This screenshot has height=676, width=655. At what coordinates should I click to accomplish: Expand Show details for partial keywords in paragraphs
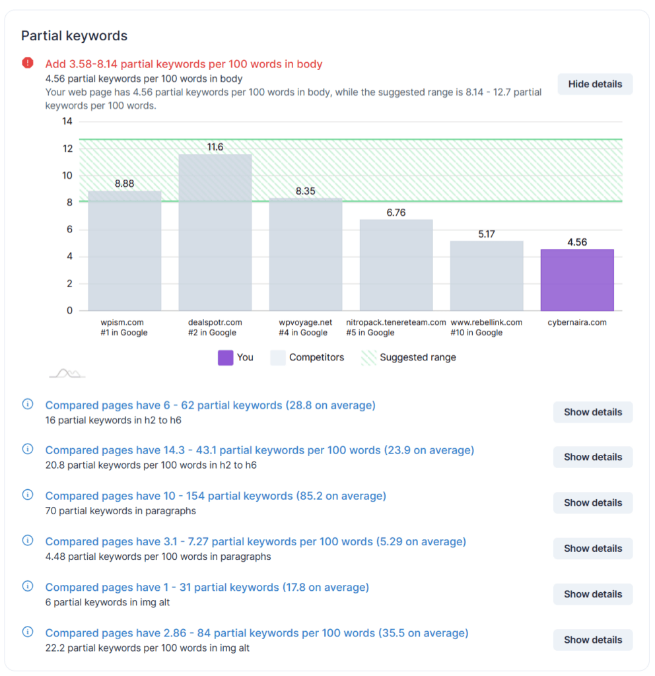[592, 502]
